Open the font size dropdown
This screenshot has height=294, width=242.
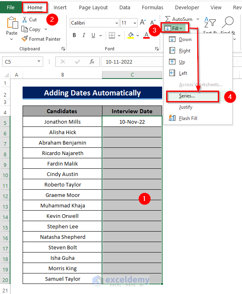pos(135,23)
